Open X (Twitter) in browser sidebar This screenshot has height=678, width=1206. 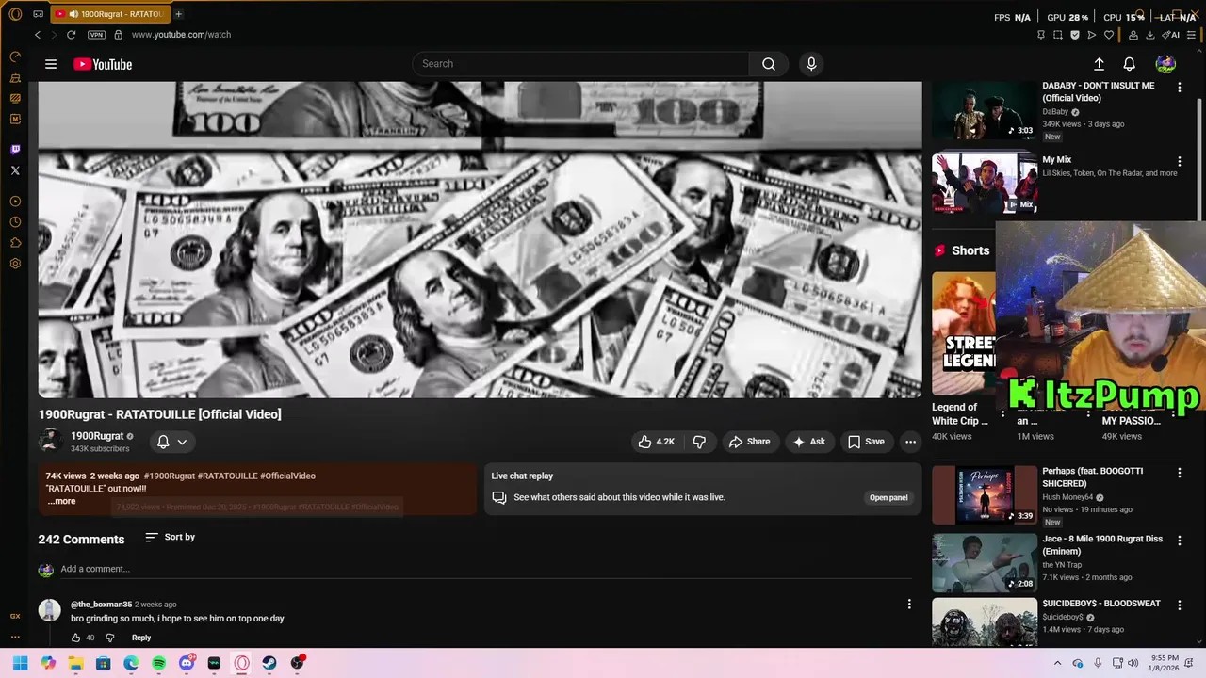click(15, 170)
